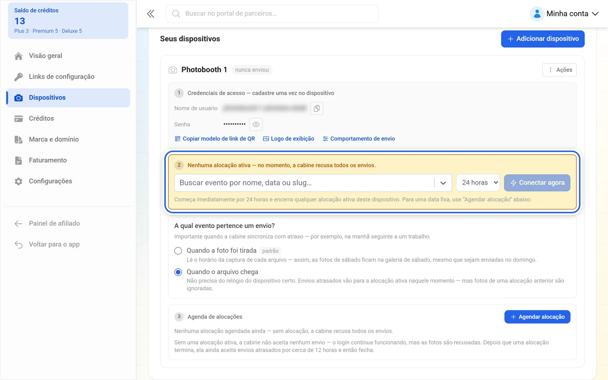Select 'Quando o arquivo chega' option

click(178, 272)
